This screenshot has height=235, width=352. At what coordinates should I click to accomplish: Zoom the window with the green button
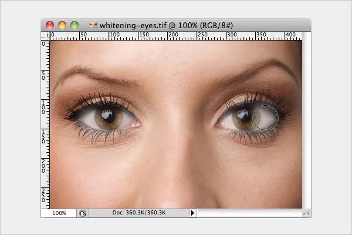[75, 25]
